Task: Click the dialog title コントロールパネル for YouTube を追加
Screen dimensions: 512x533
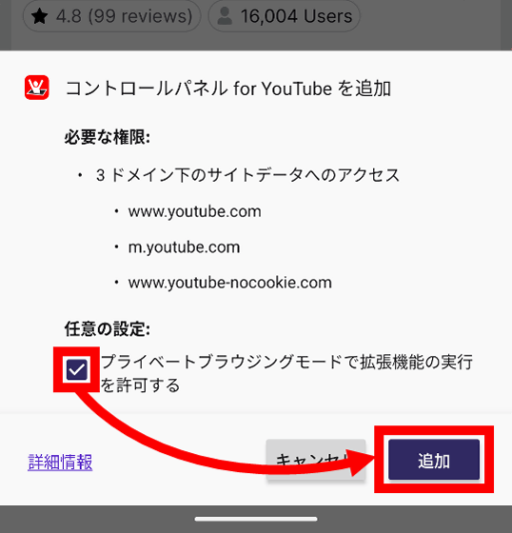Action: pyautogui.click(x=227, y=89)
